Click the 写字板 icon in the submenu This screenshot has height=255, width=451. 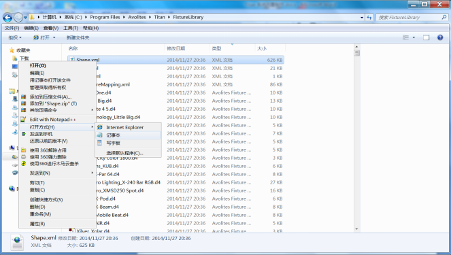100,143
